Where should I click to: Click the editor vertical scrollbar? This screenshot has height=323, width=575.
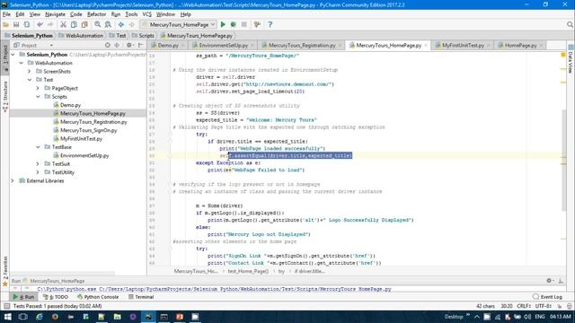[x=564, y=160]
